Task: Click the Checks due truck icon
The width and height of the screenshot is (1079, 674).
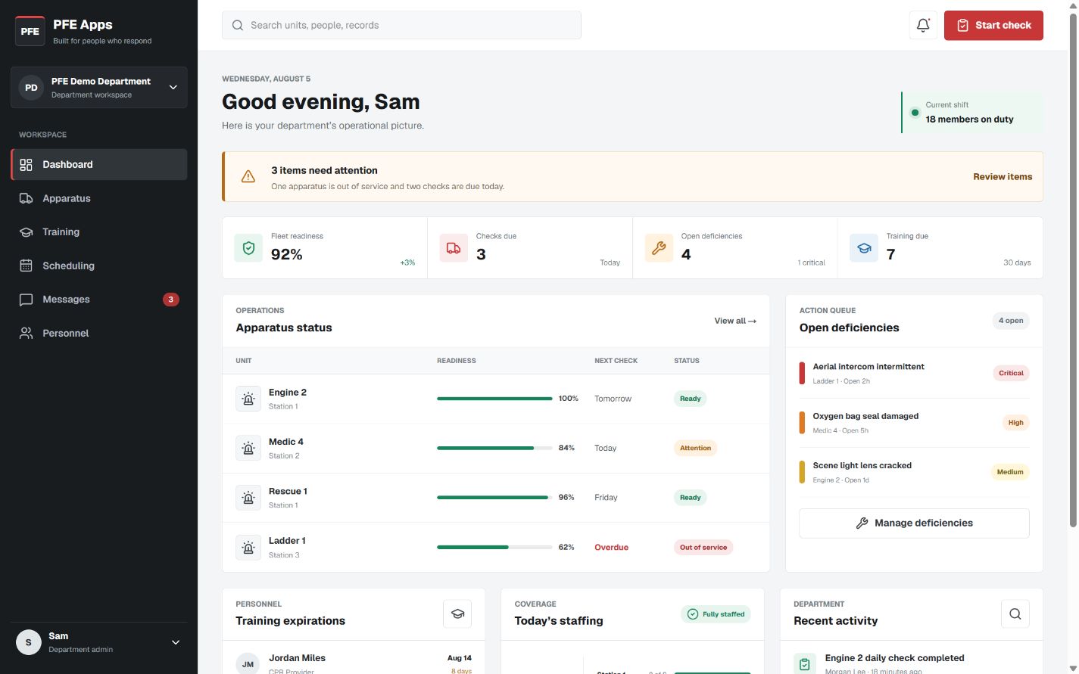Action: pos(454,247)
